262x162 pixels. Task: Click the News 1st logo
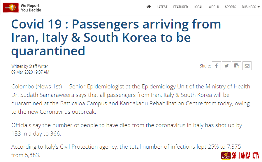tap(11, 8)
